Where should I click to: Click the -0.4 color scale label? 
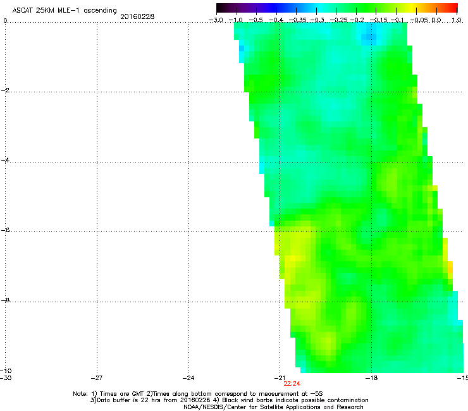tap(276, 20)
